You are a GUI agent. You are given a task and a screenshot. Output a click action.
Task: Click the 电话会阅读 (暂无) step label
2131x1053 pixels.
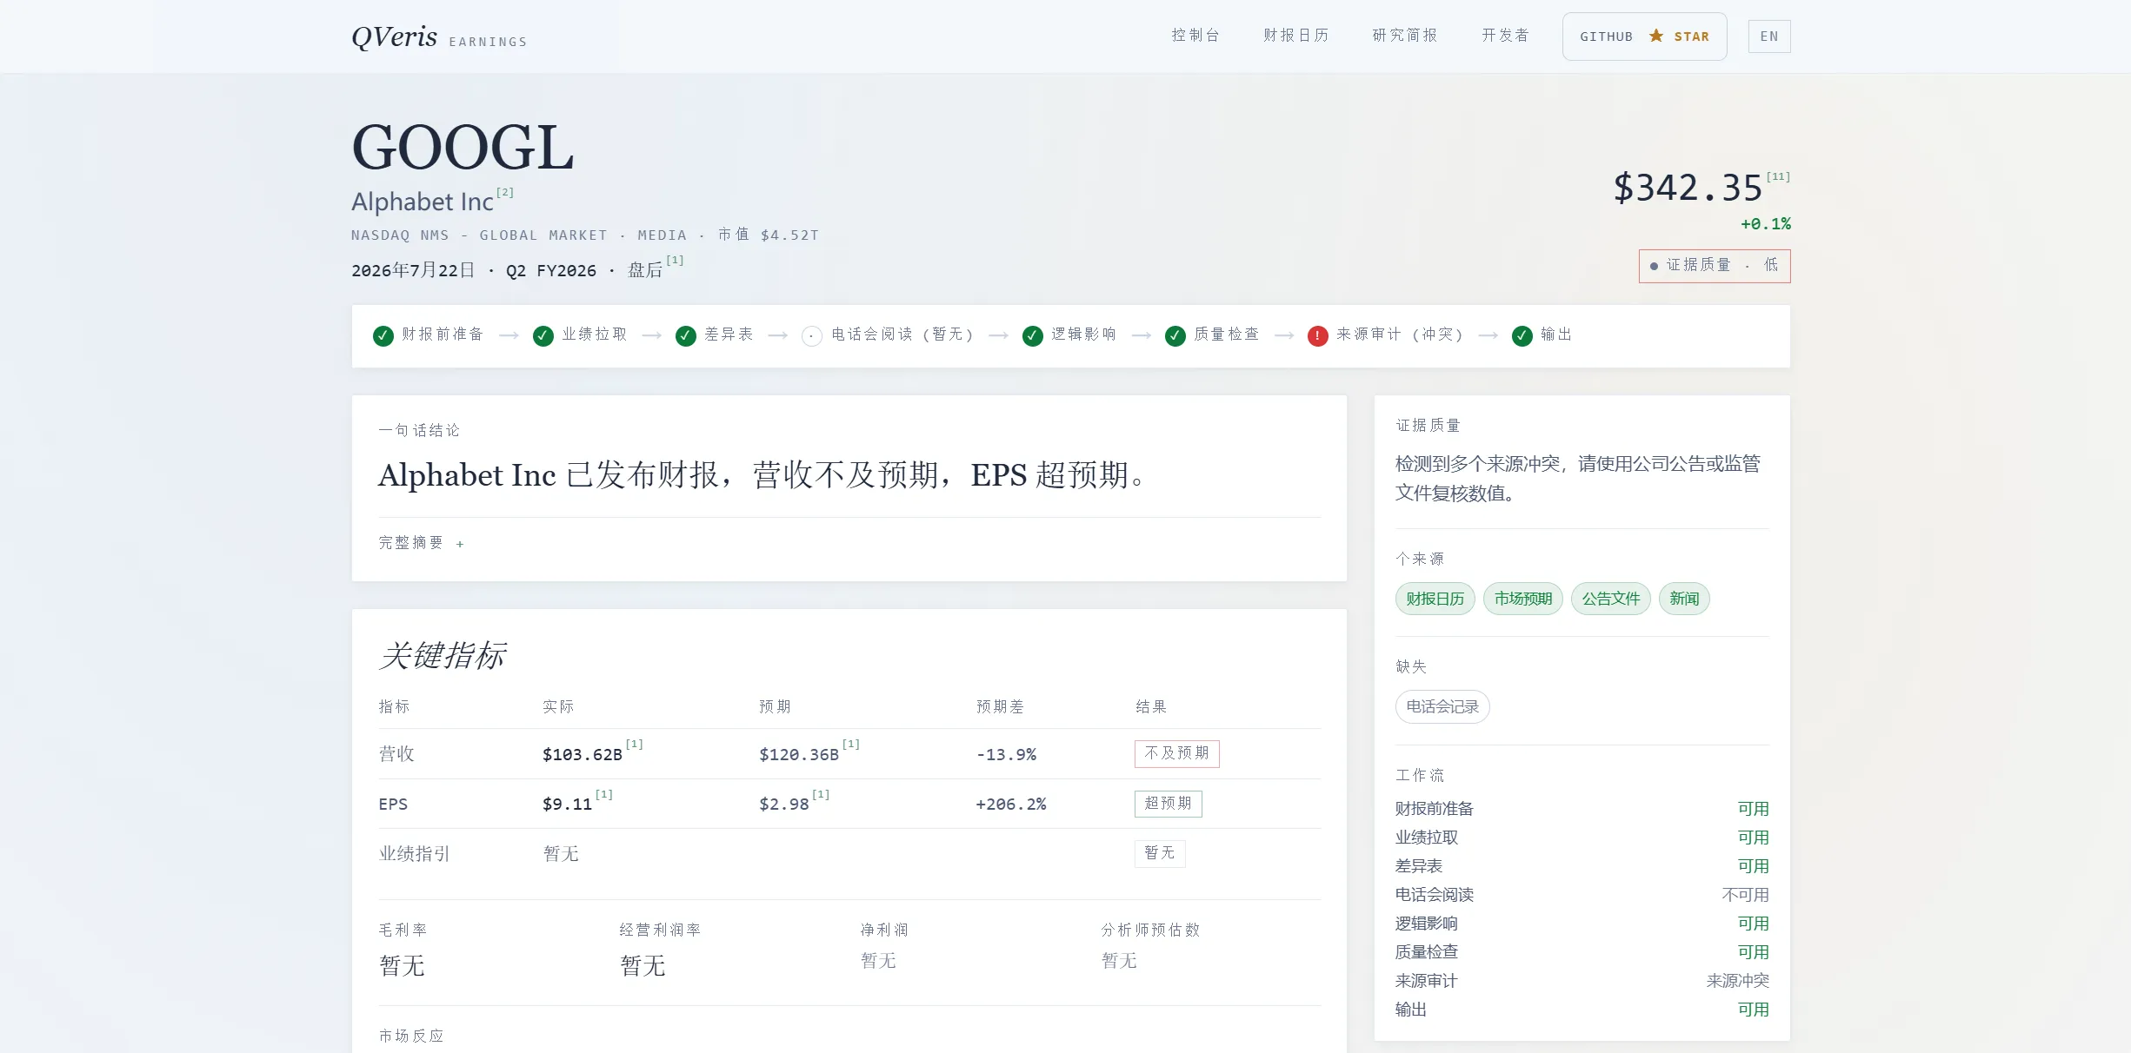(903, 334)
